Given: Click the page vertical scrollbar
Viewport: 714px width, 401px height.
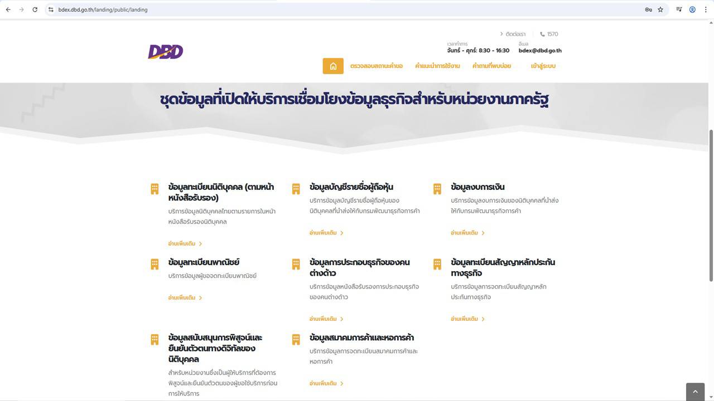Looking at the screenshot, I should (711, 206).
